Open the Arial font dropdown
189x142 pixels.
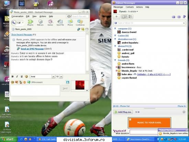tap(43, 77)
